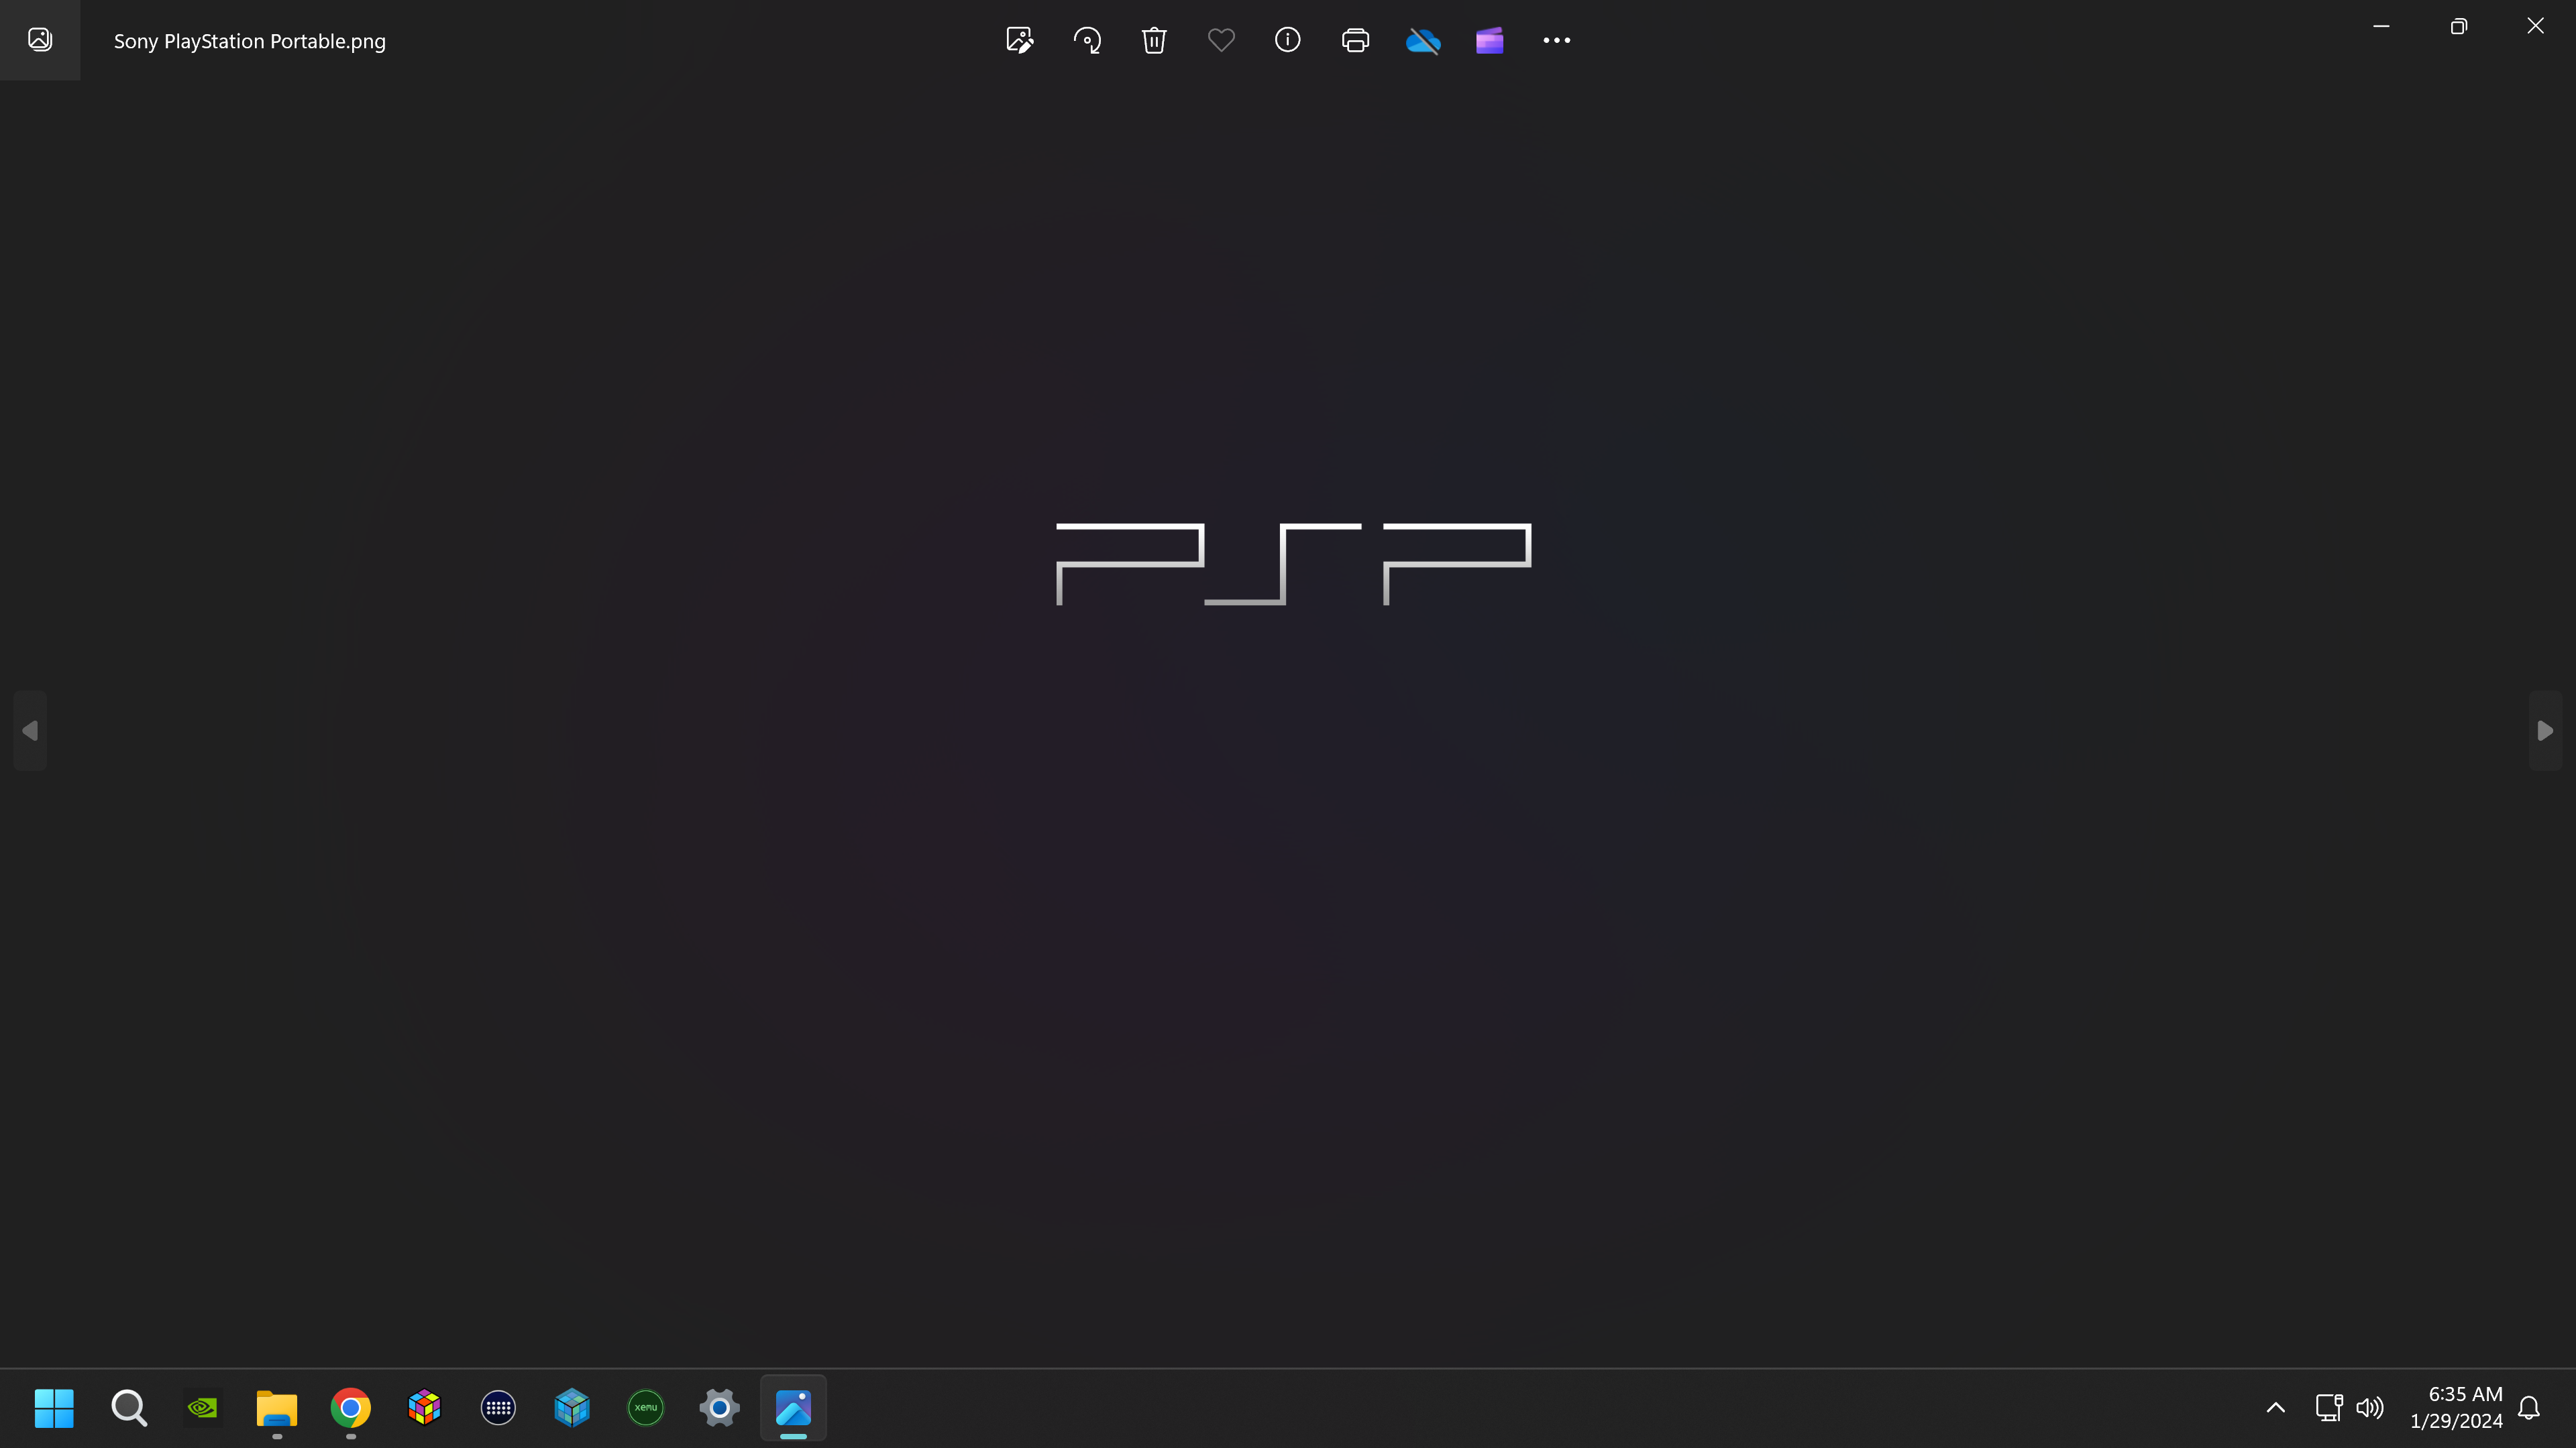Open the See more three-dots menu

coord(1556,40)
